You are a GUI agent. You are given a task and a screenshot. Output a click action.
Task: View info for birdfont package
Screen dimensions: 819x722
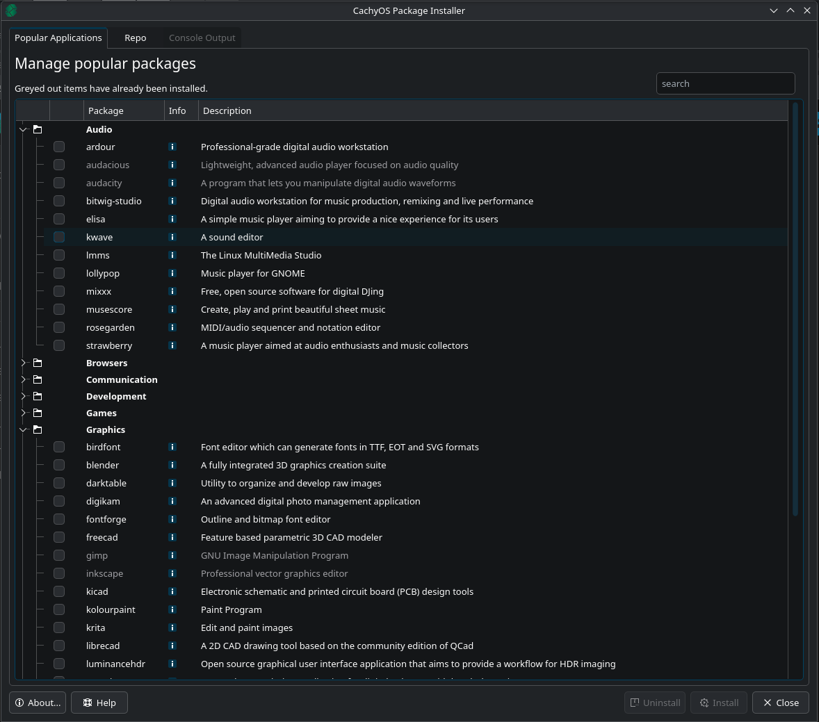pos(172,447)
